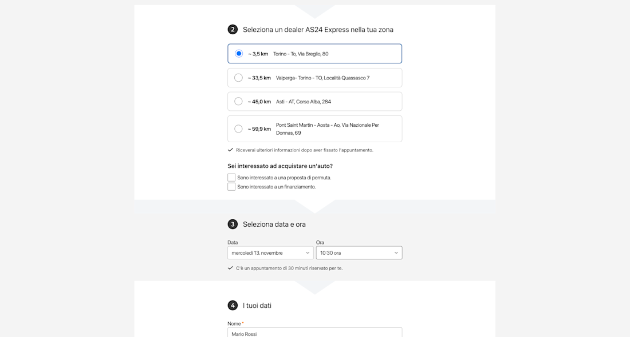Image resolution: width=630 pixels, height=337 pixels.
Task: Open the Data date dropdown
Action: pyautogui.click(x=270, y=253)
